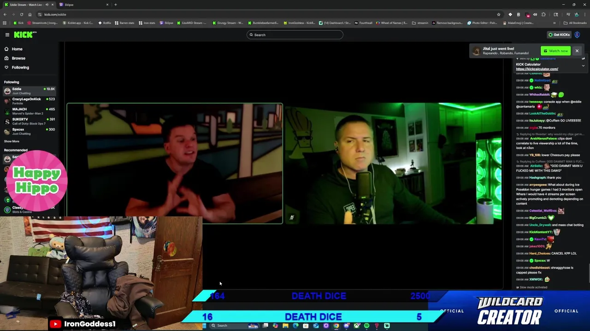Click the extension with red 10 badge
The image size is (590, 331).
pos(527,15)
